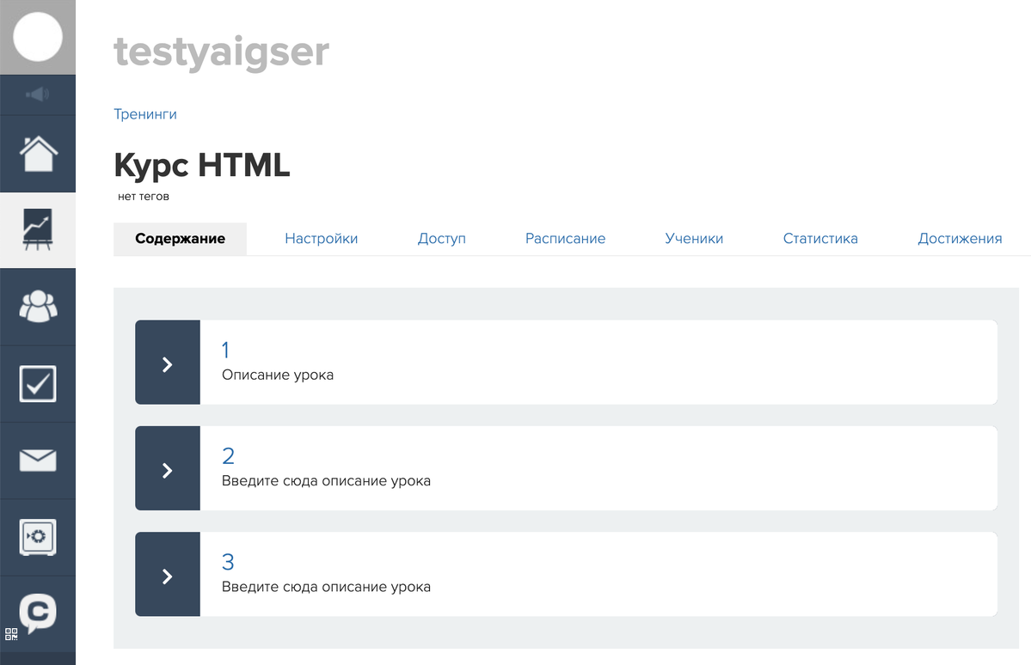Open lesson titled 1 link
1031x665 pixels.
coord(226,350)
